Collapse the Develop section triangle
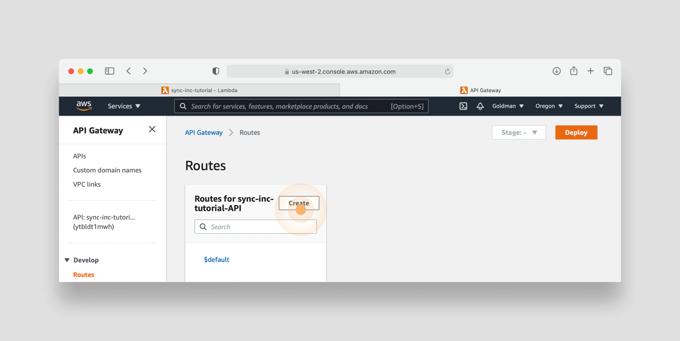Viewport: 680px width, 341px height. pyautogui.click(x=67, y=260)
